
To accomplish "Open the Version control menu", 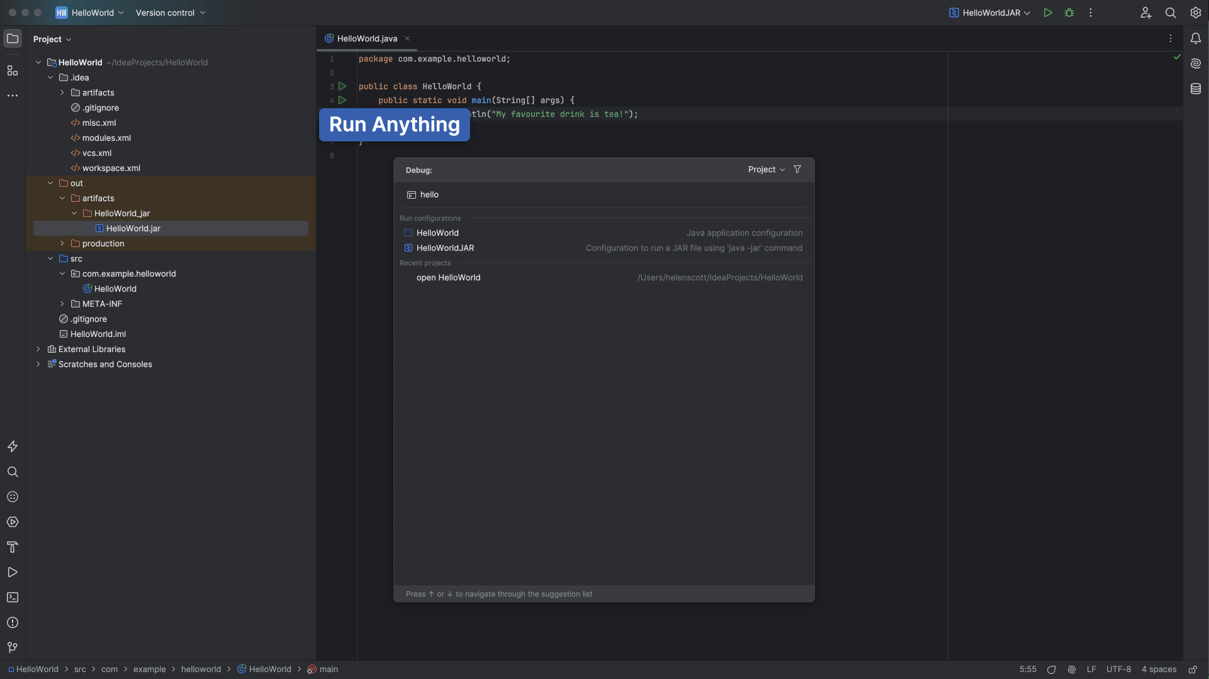I will pos(166,13).
